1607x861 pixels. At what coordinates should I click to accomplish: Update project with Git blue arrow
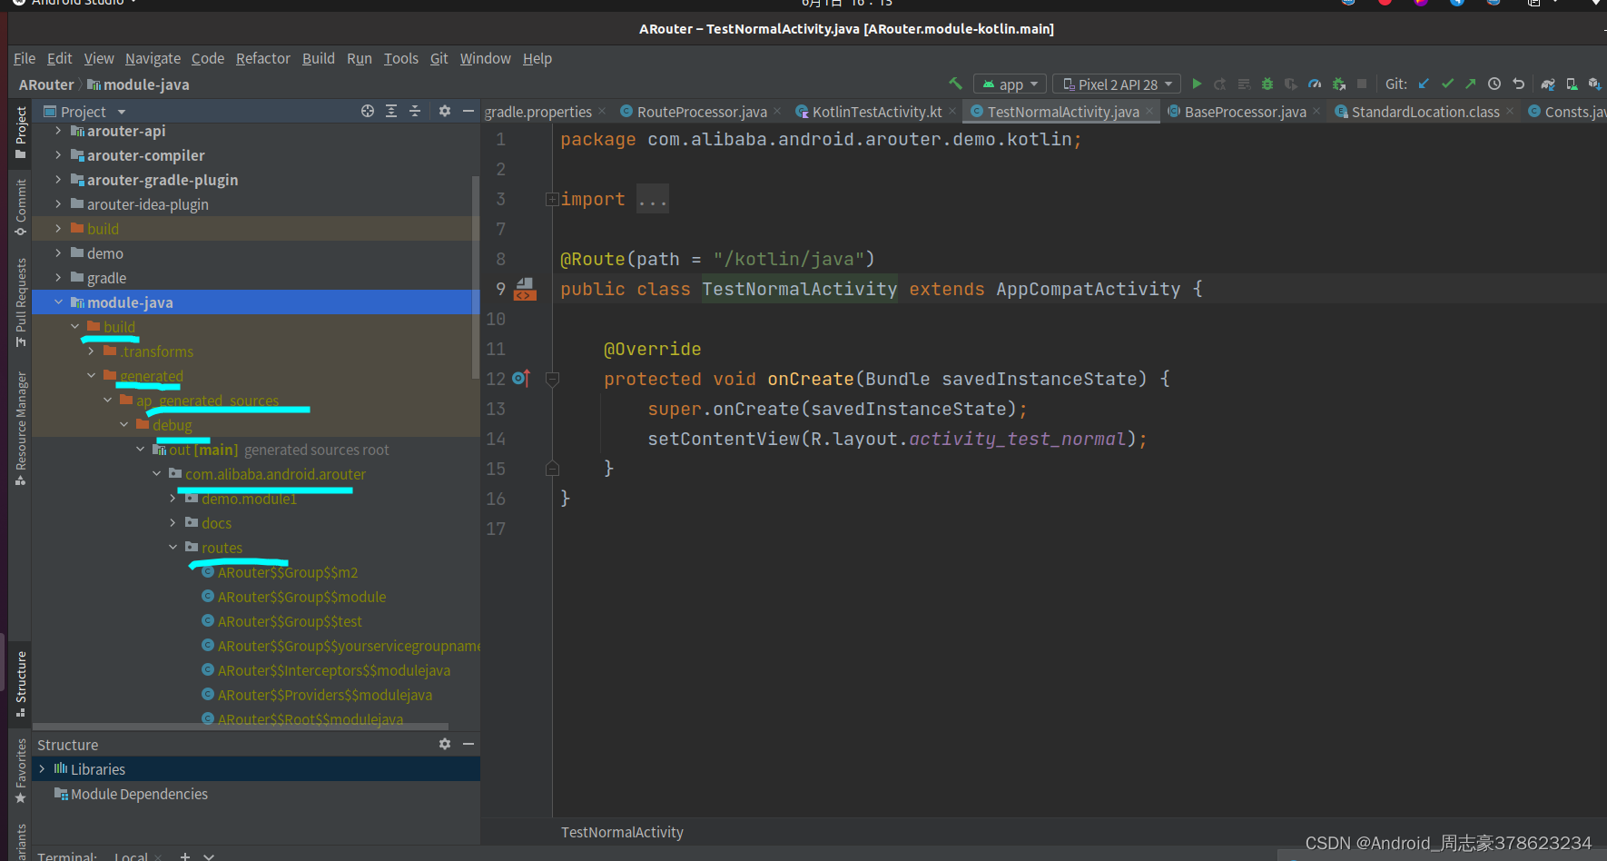(x=1424, y=84)
